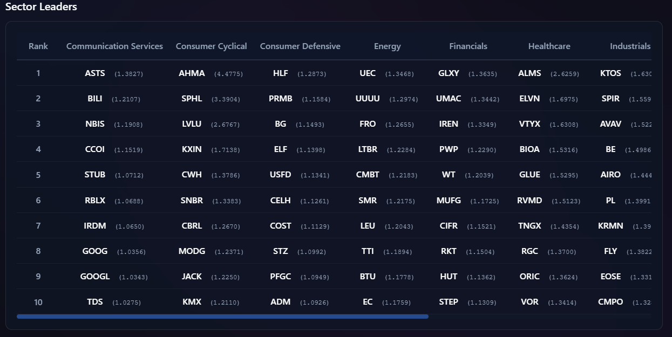
Task: Click the Rank column header
Action: coord(38,46)
